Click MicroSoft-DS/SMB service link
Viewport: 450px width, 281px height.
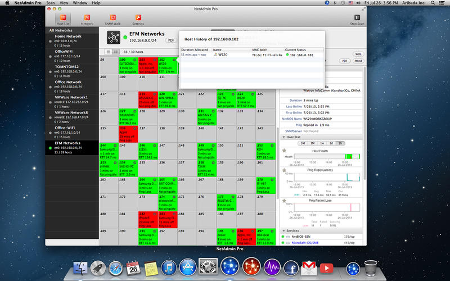305,243
